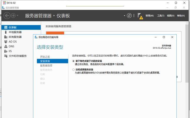Click the forward navigation arrow in Server Manager

13,16
